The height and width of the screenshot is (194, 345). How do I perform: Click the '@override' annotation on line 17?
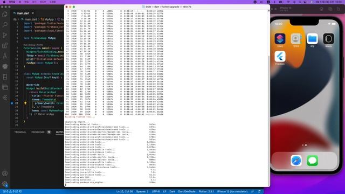pyautogui.click(x=33, y=85)
